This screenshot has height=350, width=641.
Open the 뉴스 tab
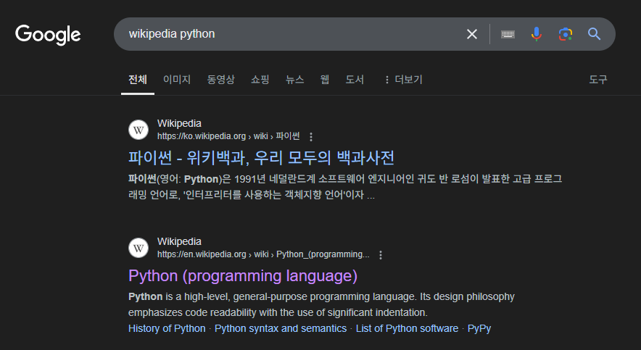click(x=294, y=79)
